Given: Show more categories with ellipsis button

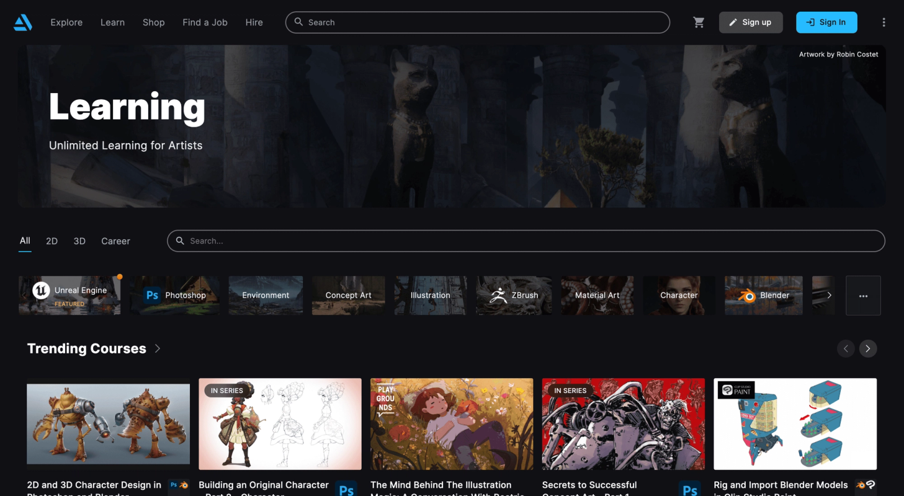Looking at the screenshot, I should click(x=863, y=296).
